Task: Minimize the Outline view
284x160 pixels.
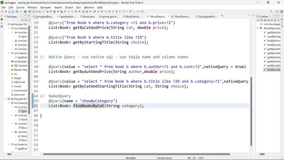Action: tap(275, 16)
